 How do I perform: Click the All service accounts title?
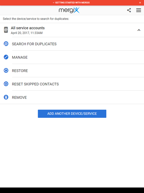(28, 28)
